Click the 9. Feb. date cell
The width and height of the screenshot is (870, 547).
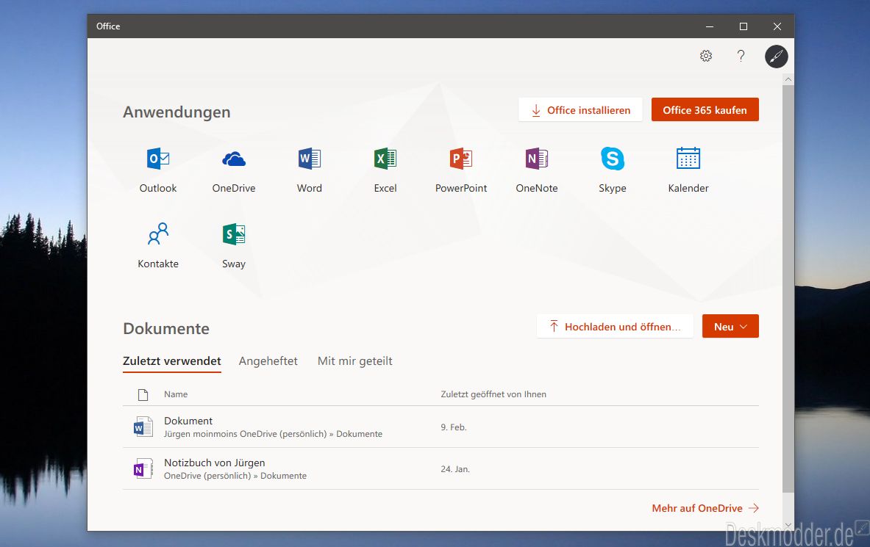click(x=453, y=427)
